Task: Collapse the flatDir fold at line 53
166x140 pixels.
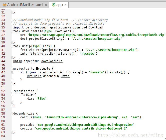Action: pyautogui.click(x=12, y=95)
